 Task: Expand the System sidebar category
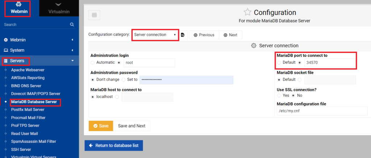pyautogui.click(x=39, y=50)
